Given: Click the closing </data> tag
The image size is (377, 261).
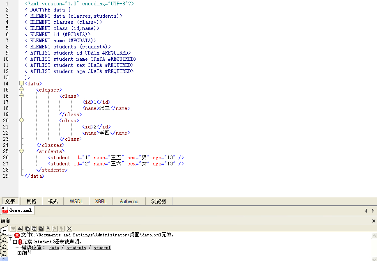Looking at the screenshot, I should (x=34, y=176).
